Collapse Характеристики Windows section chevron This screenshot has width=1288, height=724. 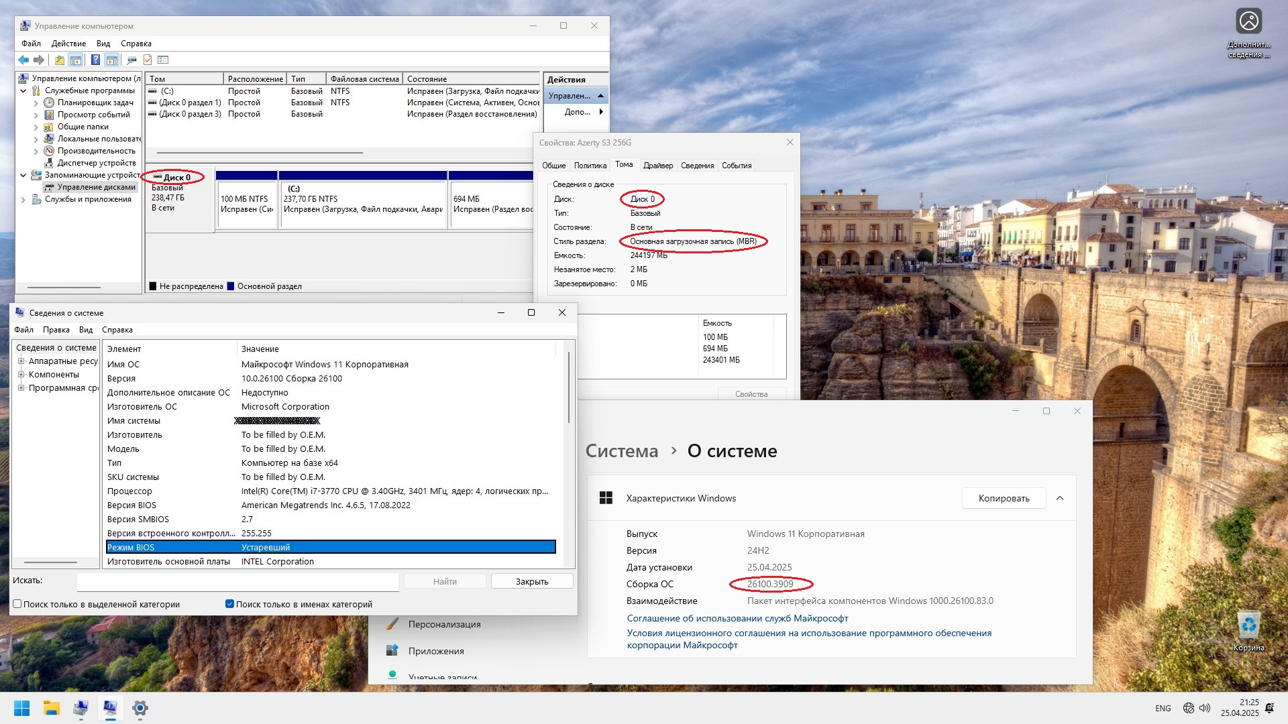pyautogui.click(x=1060, y=498)
